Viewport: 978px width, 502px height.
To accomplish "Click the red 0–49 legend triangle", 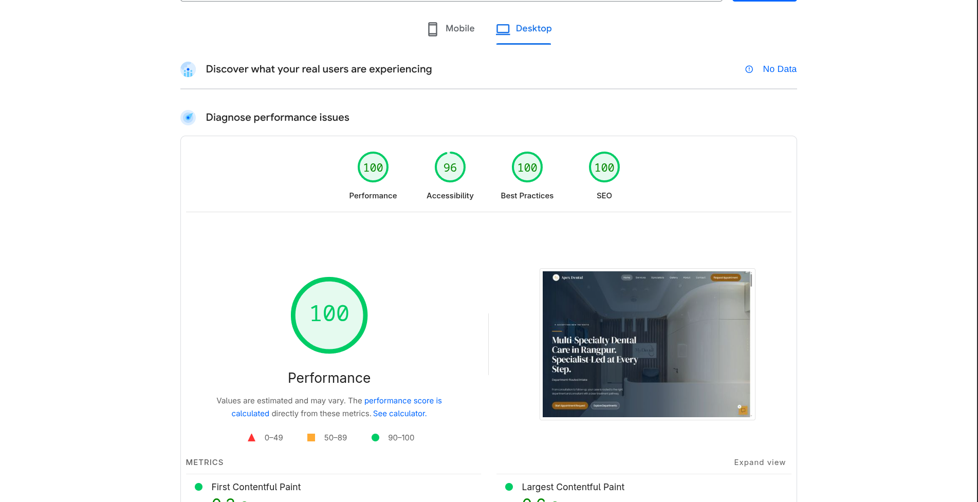I will [x=252, y=437].
